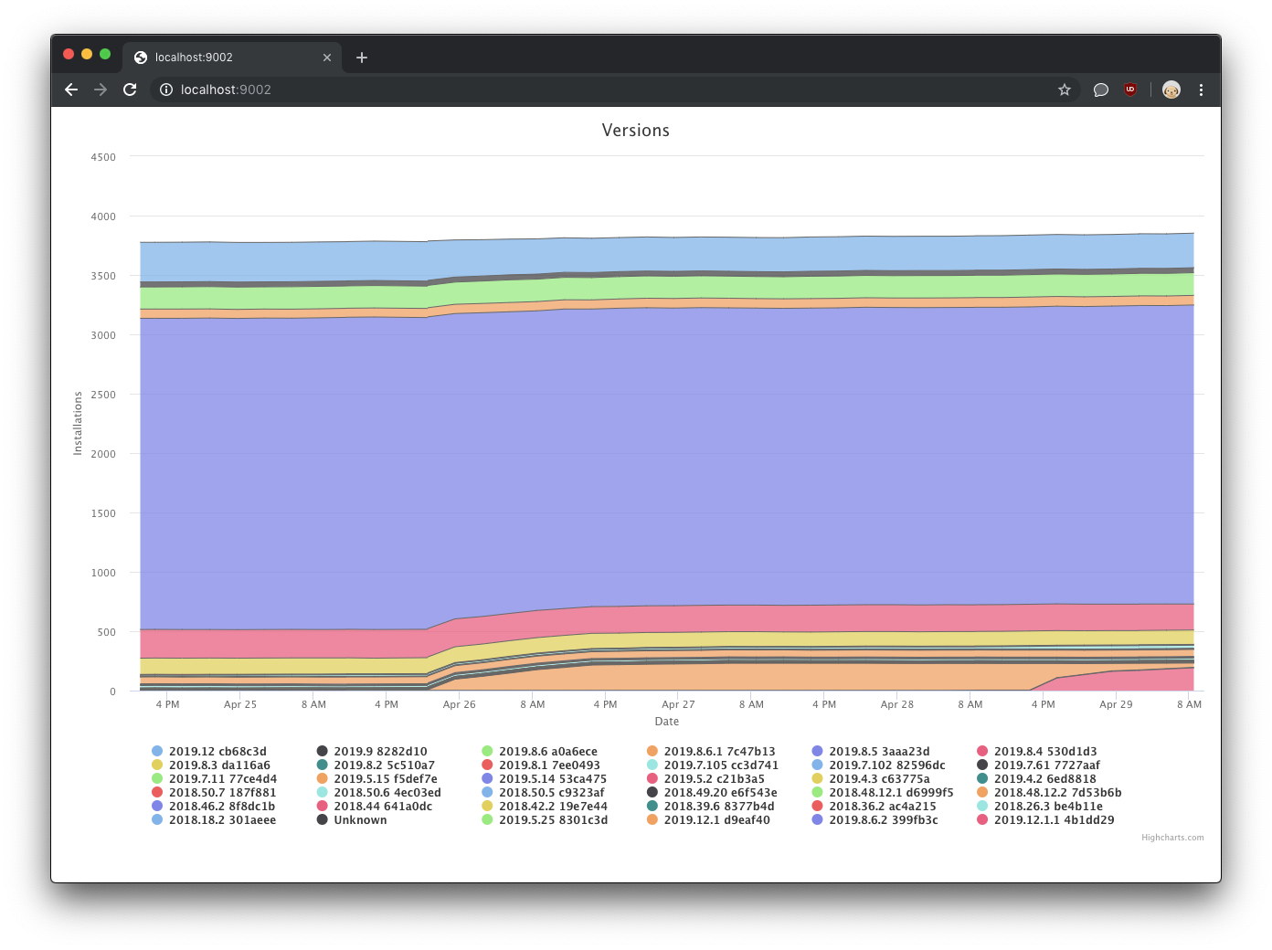Bookmark this page with the star icon
This screenshot has height=950, width=1272.
click(x=1065, y=90)
